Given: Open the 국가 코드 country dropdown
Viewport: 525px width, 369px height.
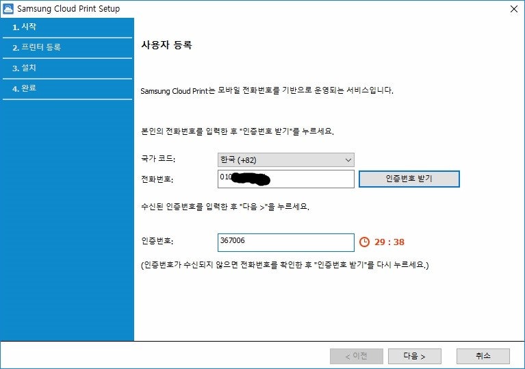Looking at the screenshot, I should click(285, 160).
